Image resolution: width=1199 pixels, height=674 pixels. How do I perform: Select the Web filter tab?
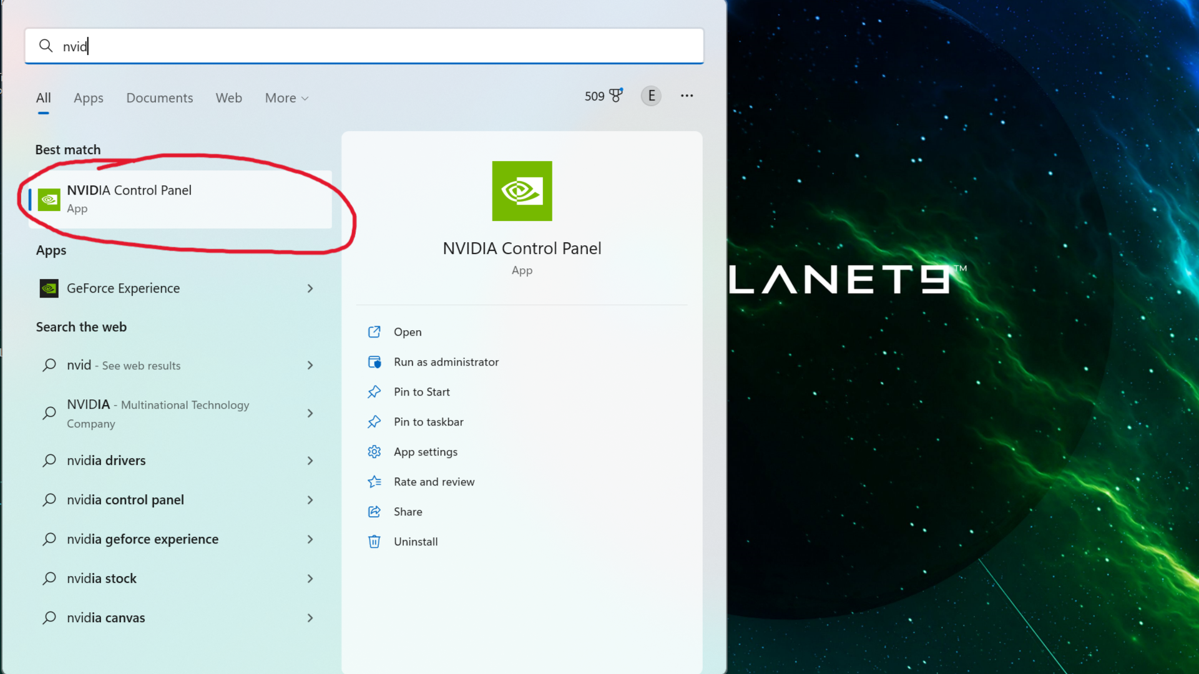coord(229,98)
